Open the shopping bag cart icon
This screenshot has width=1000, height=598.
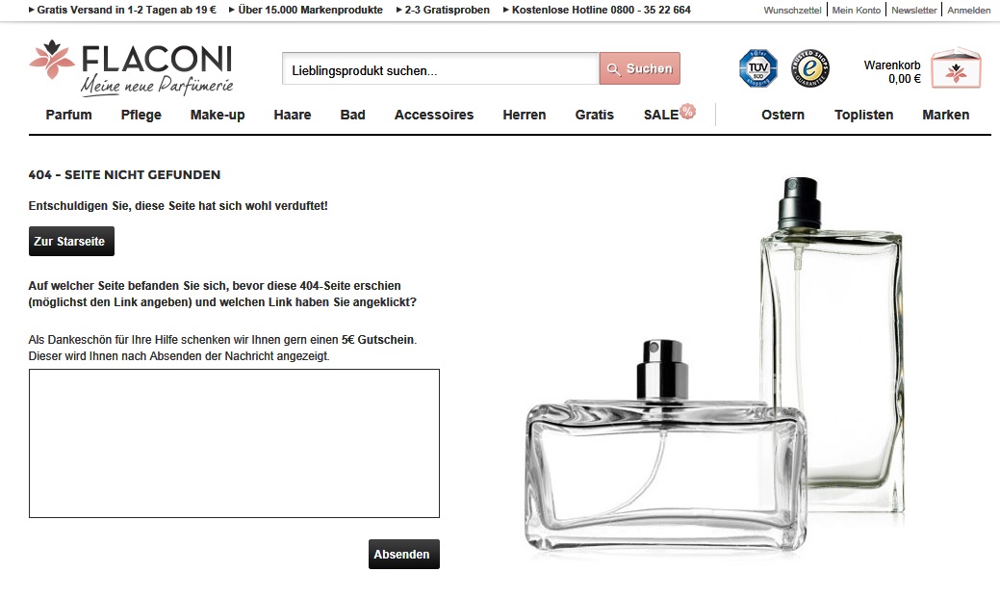coord(956,67)
